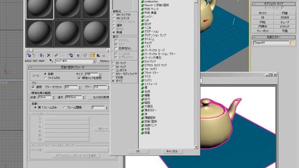Open the Teapot01 object color swatch
The height and width of the screenshot is (168, 299).
(293, 43)
